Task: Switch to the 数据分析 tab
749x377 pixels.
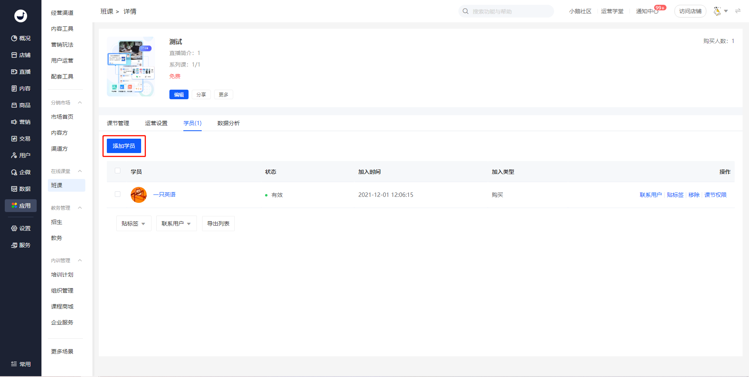Action: (228, 123)
